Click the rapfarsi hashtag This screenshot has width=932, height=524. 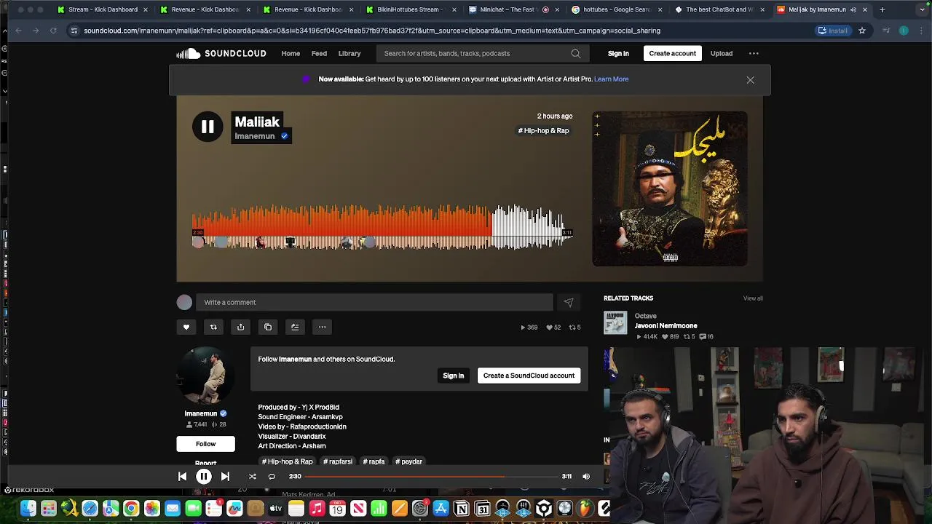point(338,461)
